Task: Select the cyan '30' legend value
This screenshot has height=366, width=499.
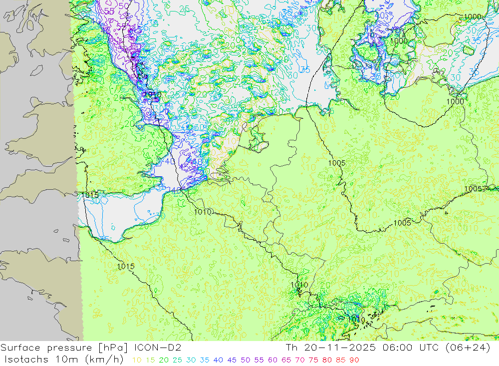Action: tap(191, 360)
